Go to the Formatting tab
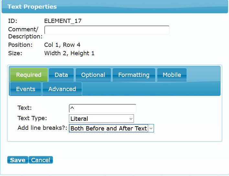The width and height of the screenshot is (229, 176). tap(134, 75)
